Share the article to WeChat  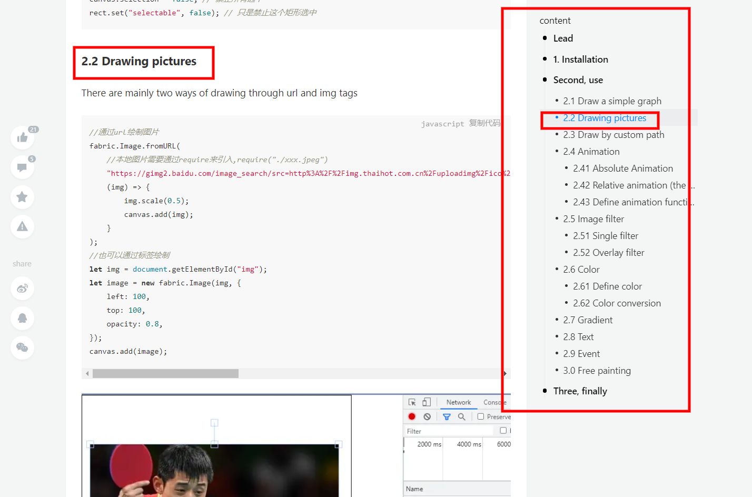22,347
